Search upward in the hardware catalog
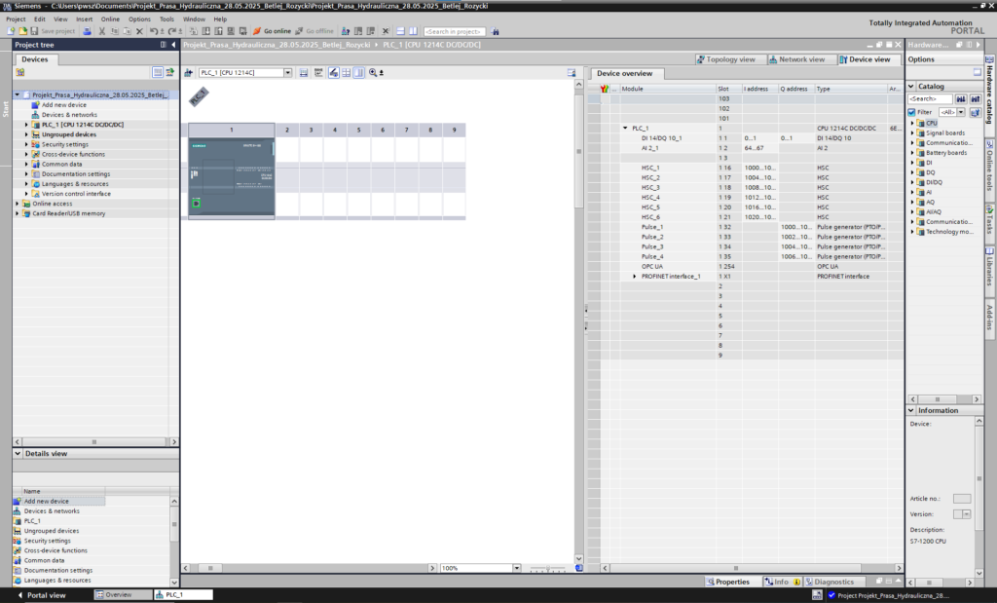Image resolution: width=997 pixels, height=603 pixels. coord(976,99)
